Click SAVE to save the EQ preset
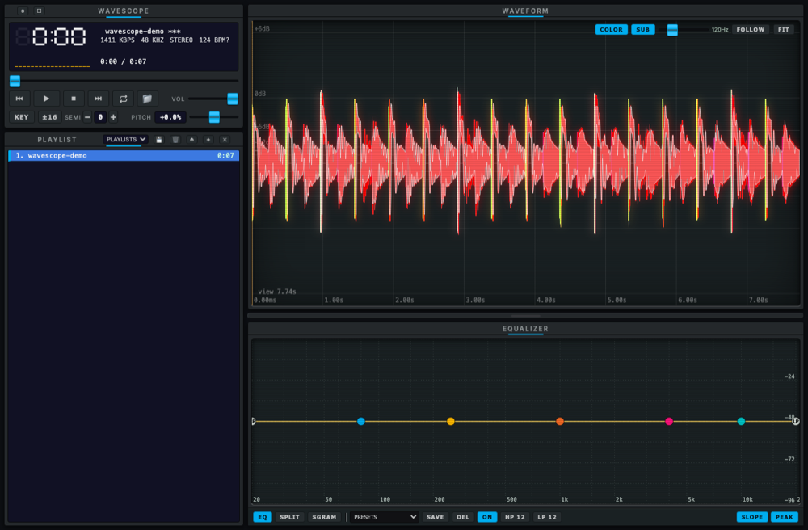This screenshot has height=530, width=808. pos(435,517)
